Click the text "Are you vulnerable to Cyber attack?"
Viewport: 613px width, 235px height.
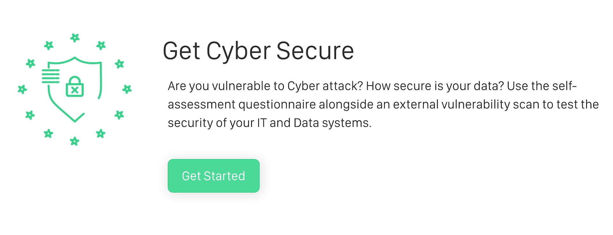coord(265,86)
